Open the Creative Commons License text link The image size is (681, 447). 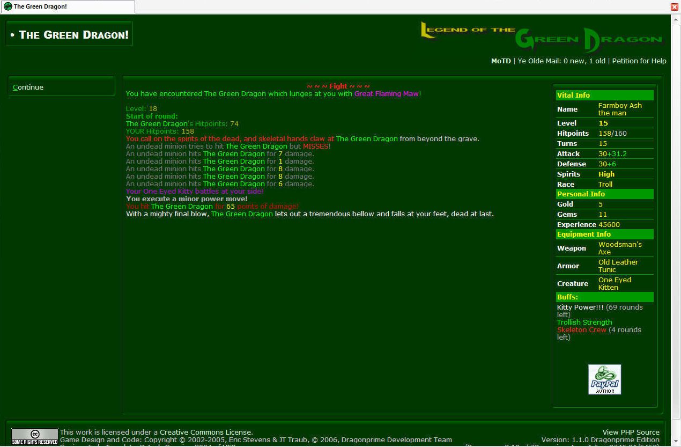206,433
